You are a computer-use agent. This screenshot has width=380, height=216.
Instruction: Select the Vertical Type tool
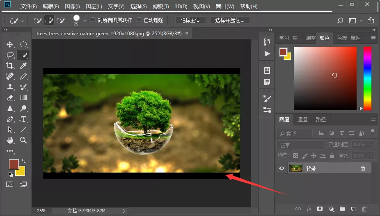tap(23, 119)
